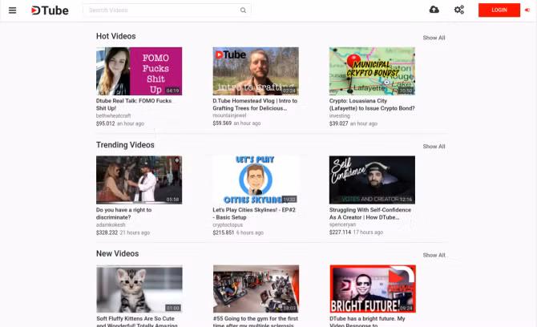The image size is (537, 327).
Task: Show All Trending Videos
Action: (x=434, y=146)
